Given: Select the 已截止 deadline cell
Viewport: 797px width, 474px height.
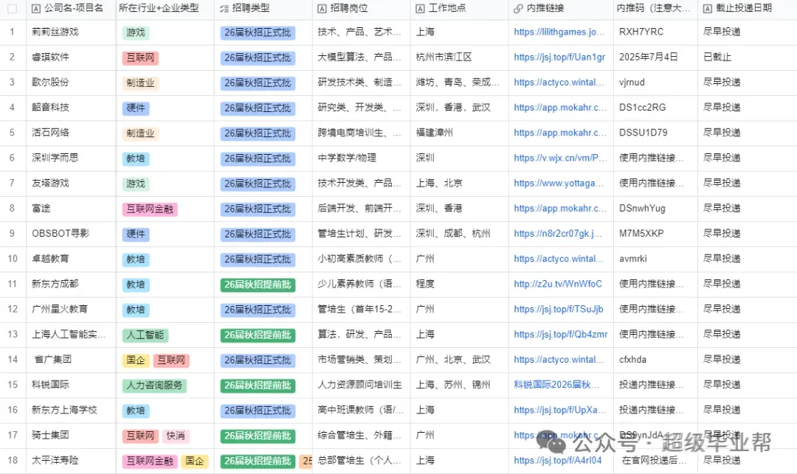Looking at the screenshot, I should point(747,57).
